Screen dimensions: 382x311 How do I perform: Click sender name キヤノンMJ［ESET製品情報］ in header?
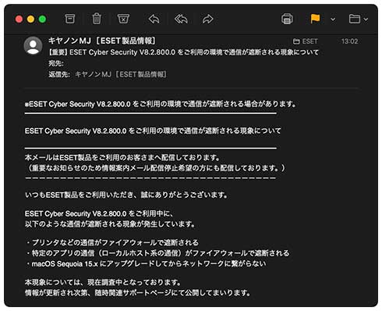tap(102, 41)
